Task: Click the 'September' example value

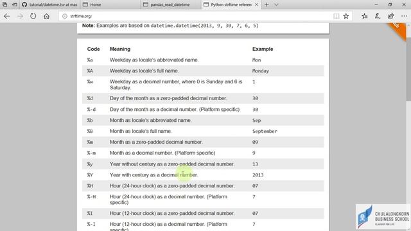Action: click(x=265, y=131)
